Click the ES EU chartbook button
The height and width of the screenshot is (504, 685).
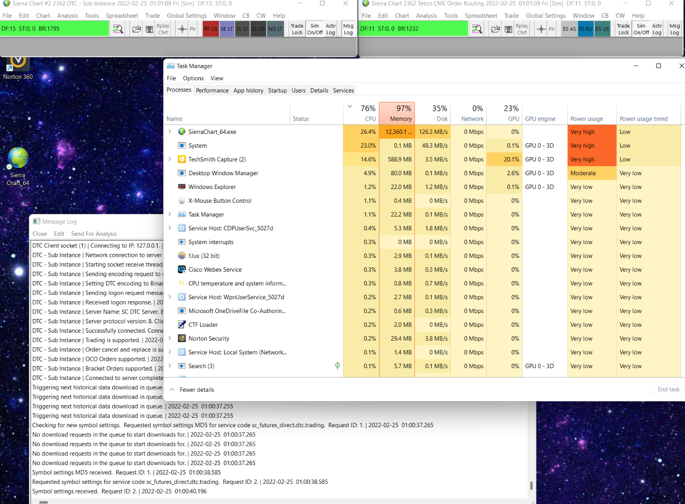pos(586,29)
